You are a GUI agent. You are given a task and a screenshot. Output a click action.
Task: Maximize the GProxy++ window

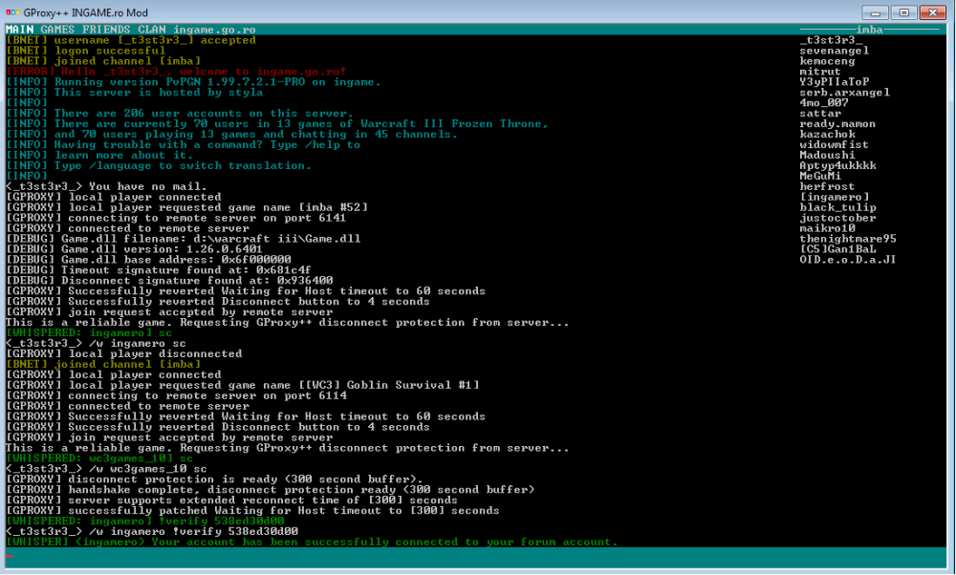(x=902, y=12)
